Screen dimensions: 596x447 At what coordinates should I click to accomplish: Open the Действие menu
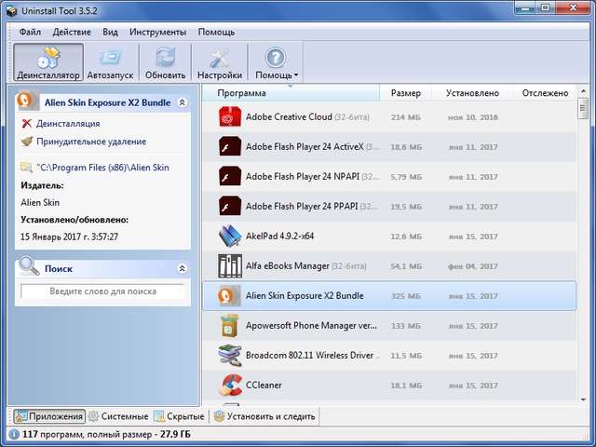(x=72, y=32)
